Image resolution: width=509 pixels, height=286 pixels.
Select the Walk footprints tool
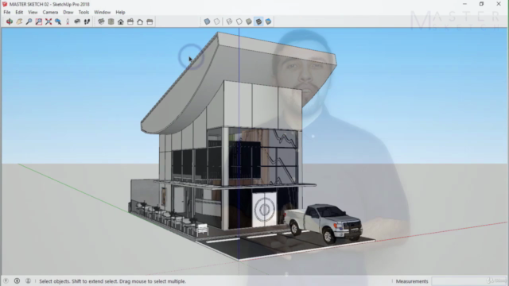tap(87, 21)
